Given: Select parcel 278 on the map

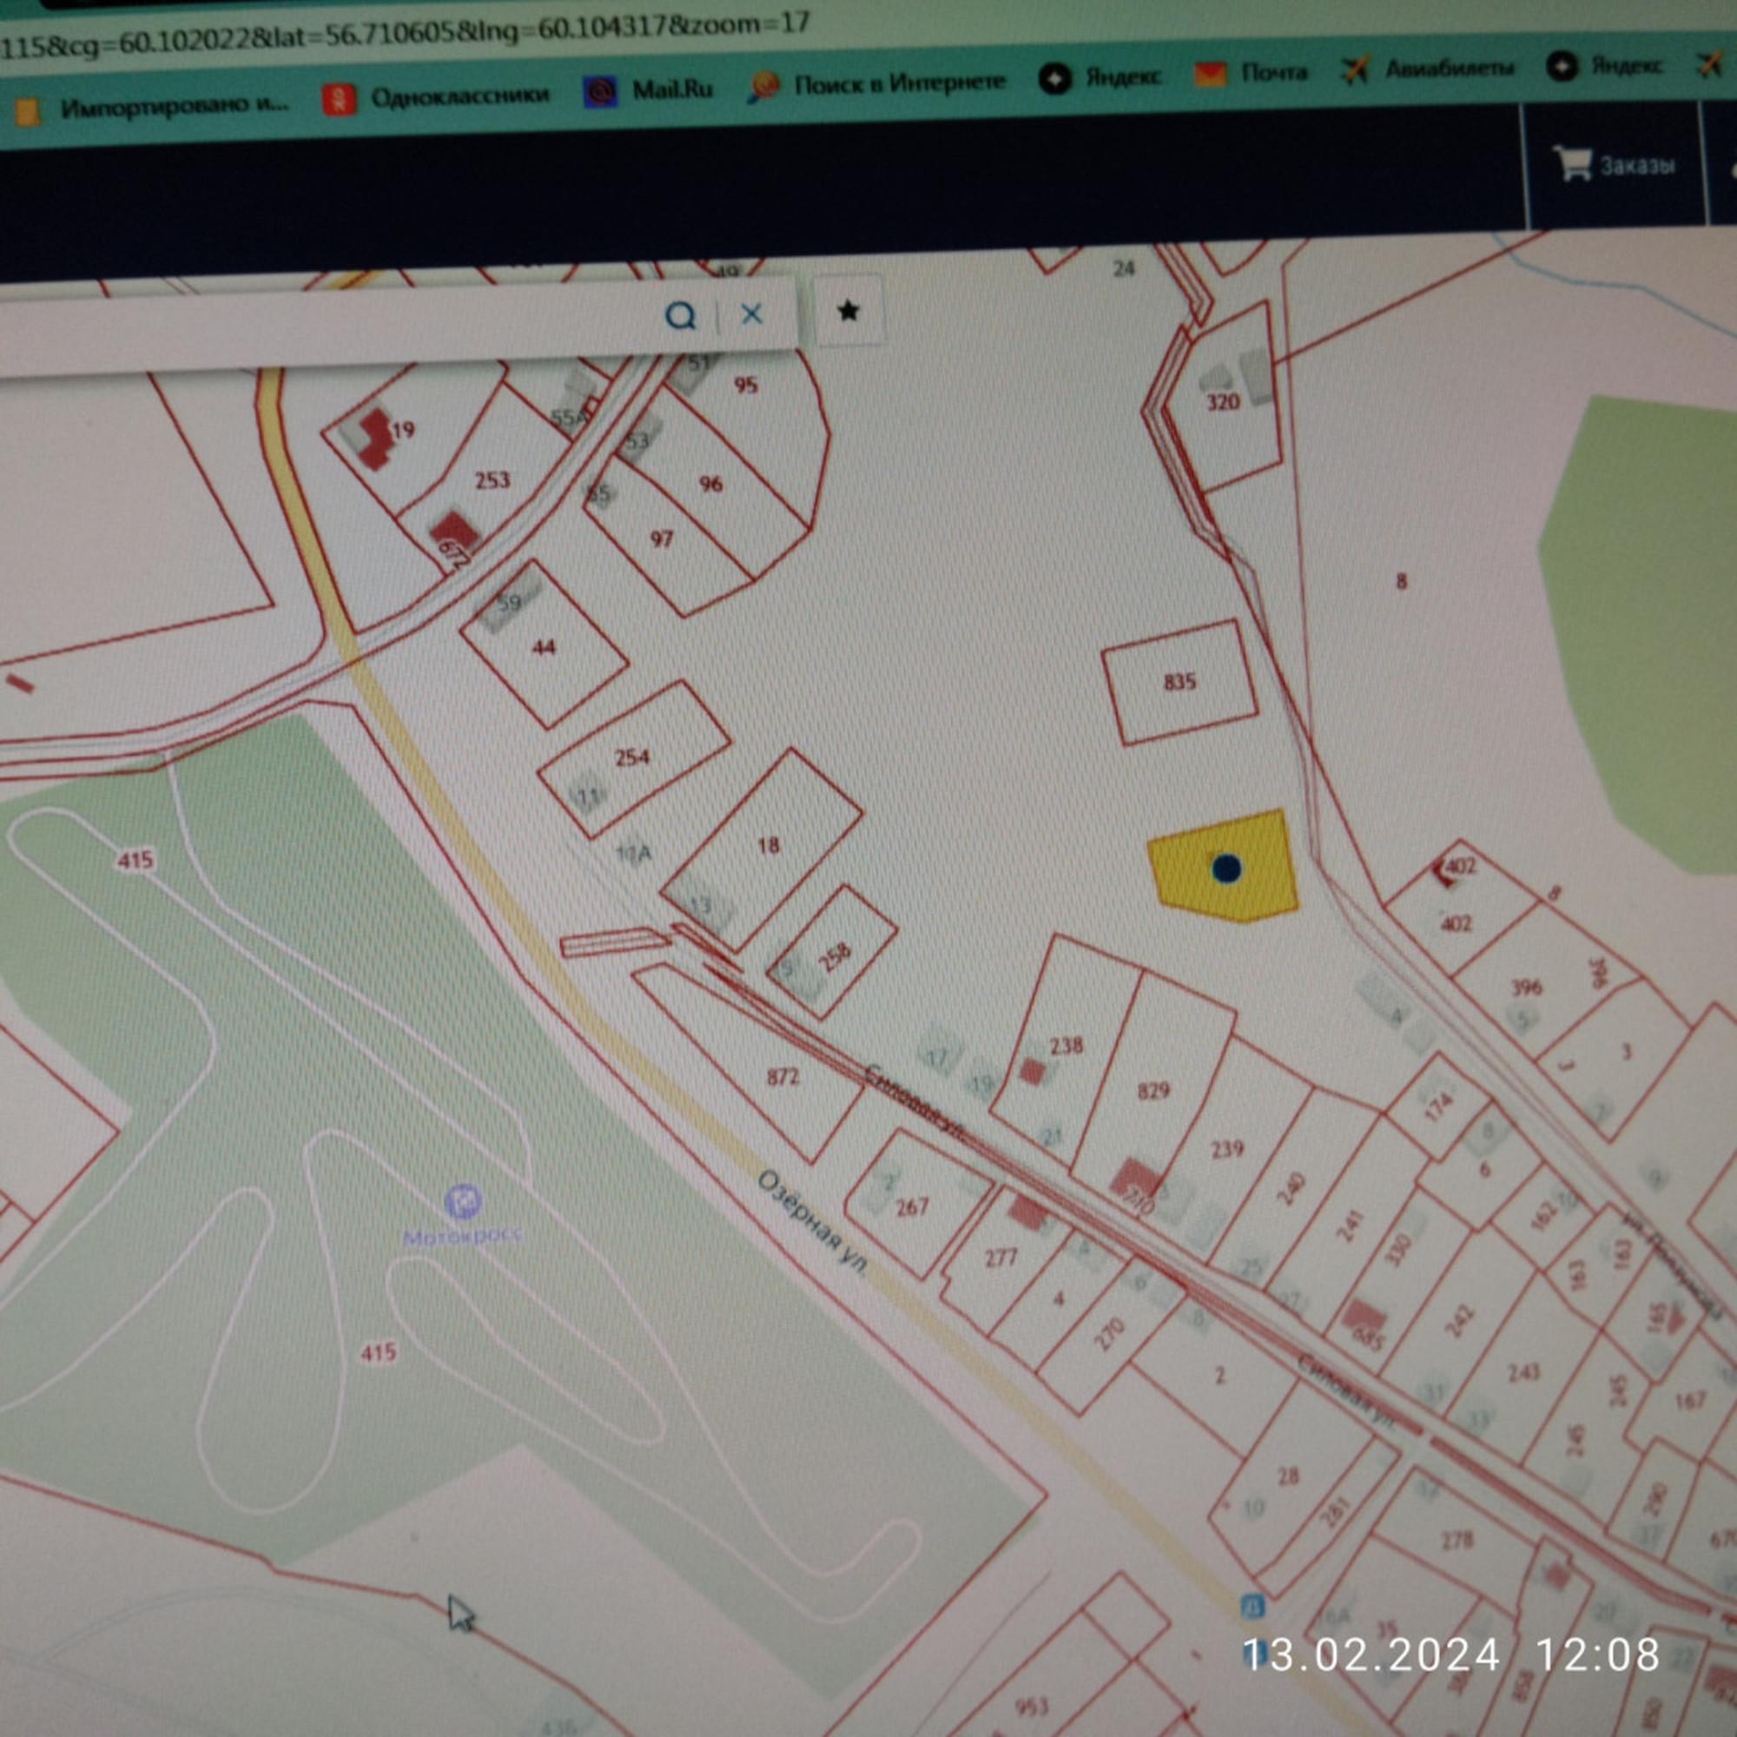Looking at the screenshot, I should pyautogui.click(x=1456, y=1541).
